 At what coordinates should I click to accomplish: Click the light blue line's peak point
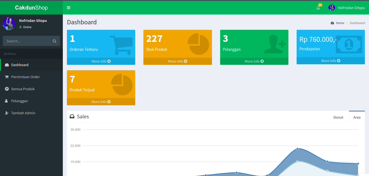point(297,162)
